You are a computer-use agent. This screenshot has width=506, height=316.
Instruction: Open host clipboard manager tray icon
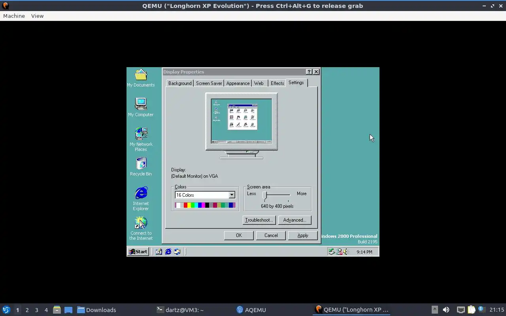point(471,310)
